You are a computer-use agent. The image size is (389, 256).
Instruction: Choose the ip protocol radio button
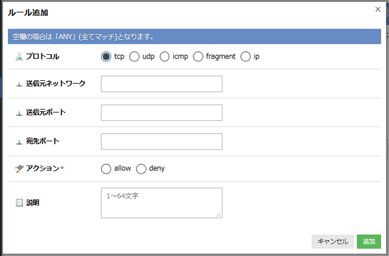coord(246,57)
